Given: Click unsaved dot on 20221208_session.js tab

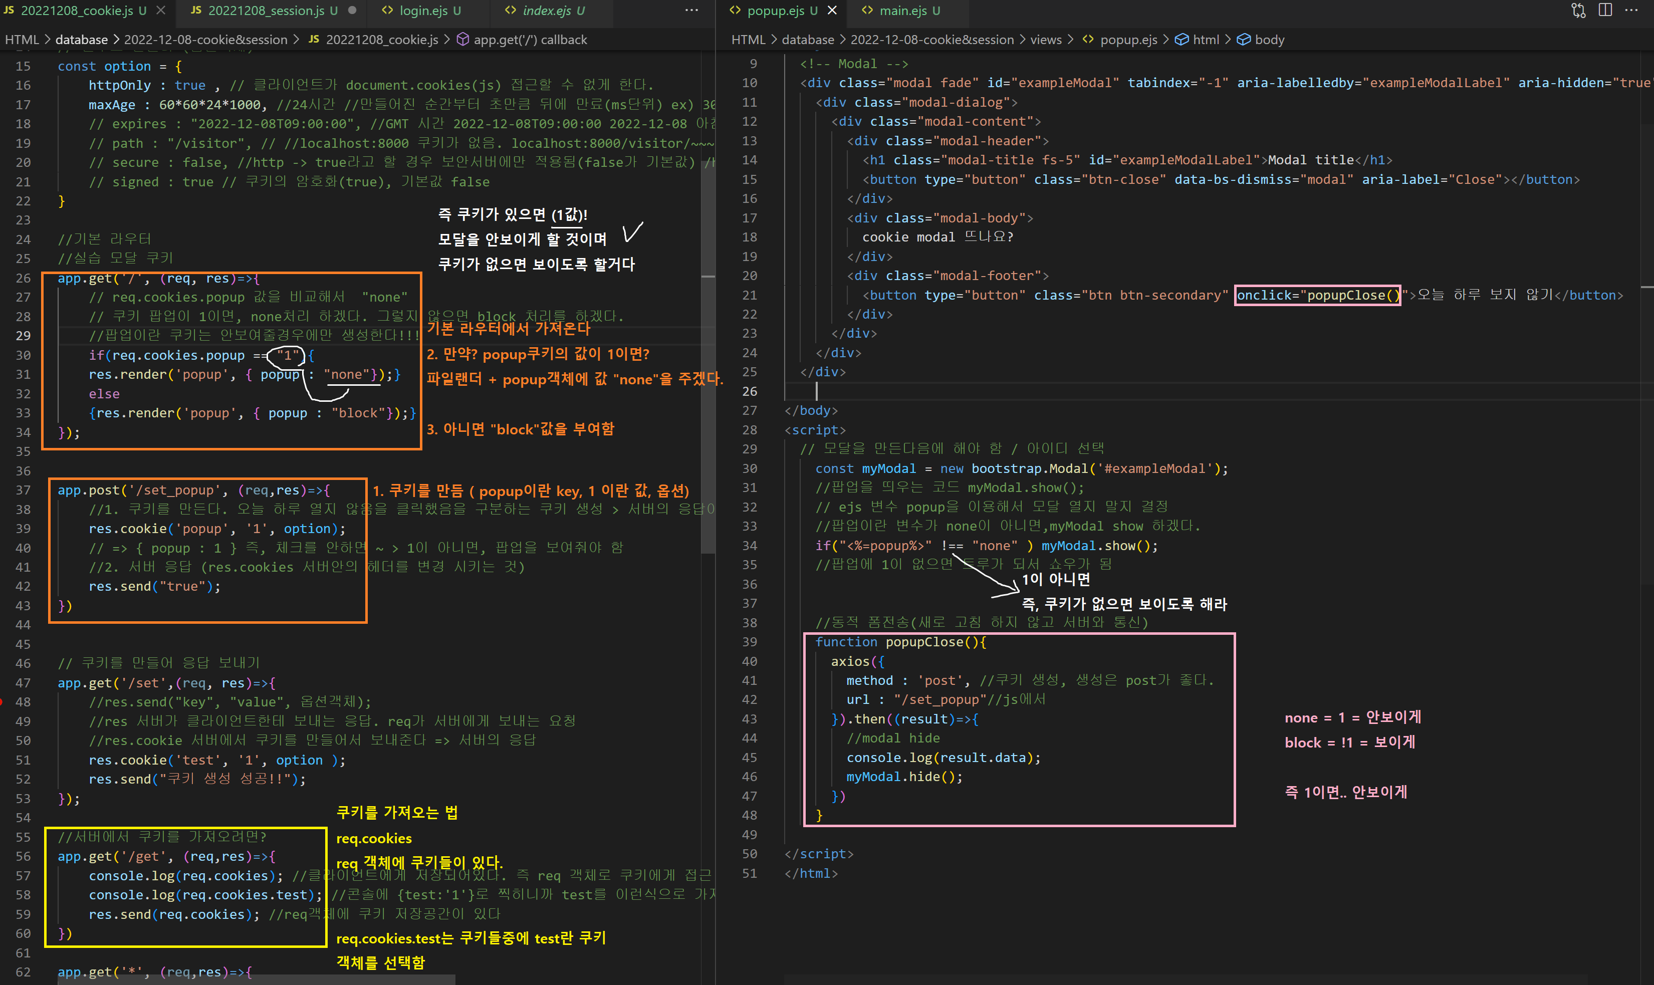Looking at the screenshot, I should (x=352, y=11).
